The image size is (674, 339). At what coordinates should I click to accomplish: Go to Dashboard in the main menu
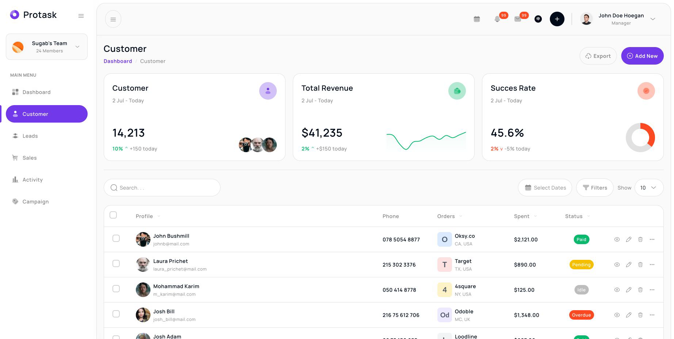coord(47,92)
